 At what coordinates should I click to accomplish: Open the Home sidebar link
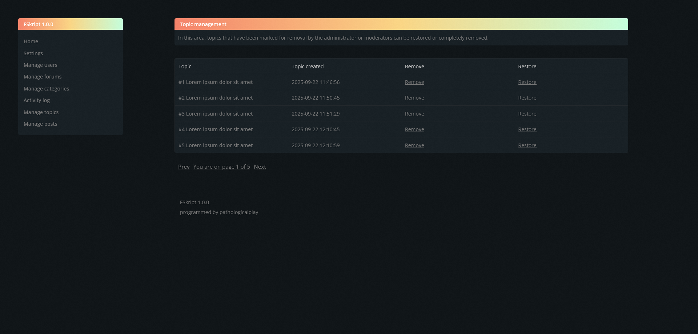point(31,41)
